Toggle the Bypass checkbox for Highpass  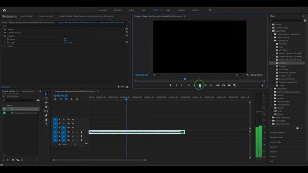65,39
